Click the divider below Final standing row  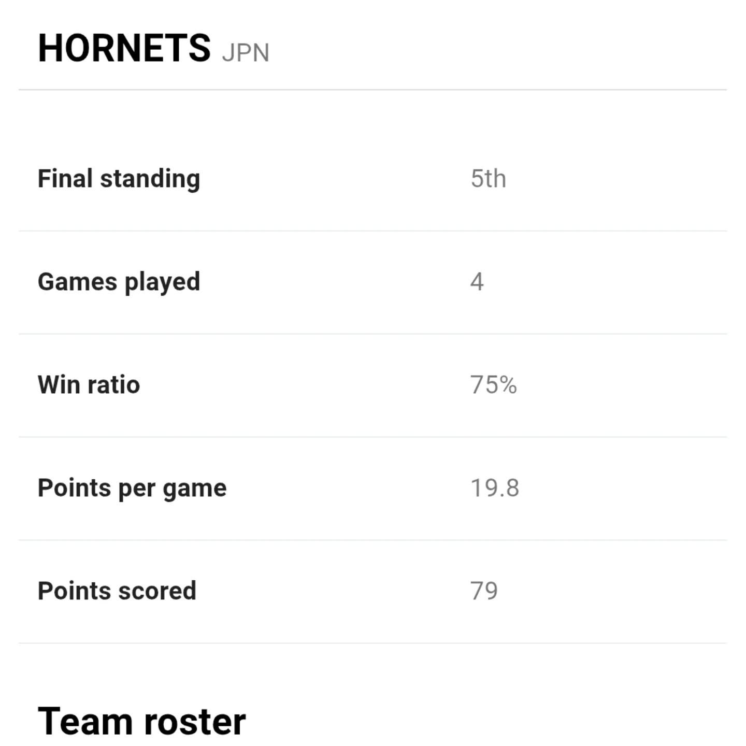pyautogui.click(x=373, y=231)
